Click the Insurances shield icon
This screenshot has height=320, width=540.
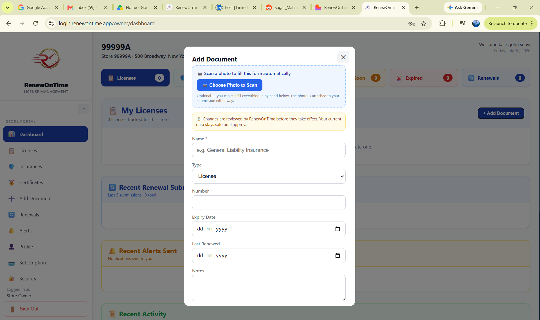[12, 166]
